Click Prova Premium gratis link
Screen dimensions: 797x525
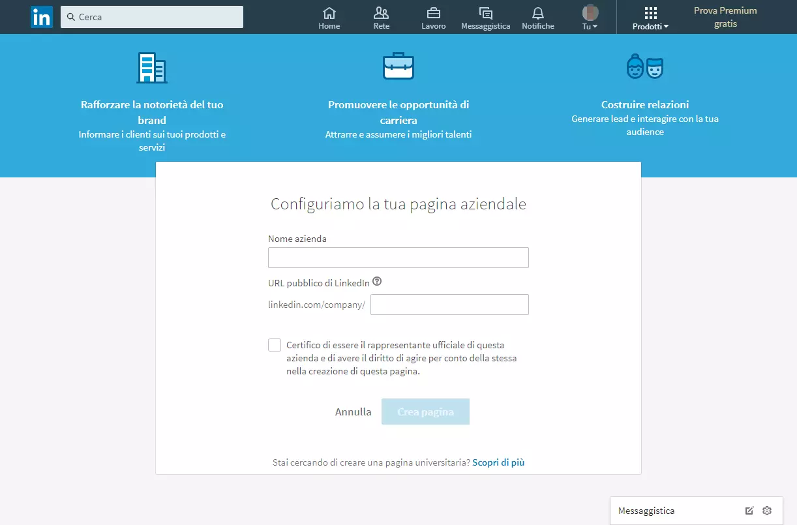pos(725,17)
